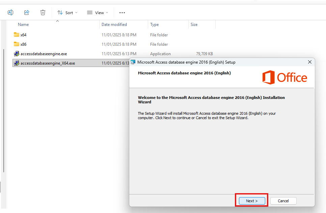Open the x86 folder icon
Image resolution: width=326 pixels, height=213 pixels.
point(16,44)
